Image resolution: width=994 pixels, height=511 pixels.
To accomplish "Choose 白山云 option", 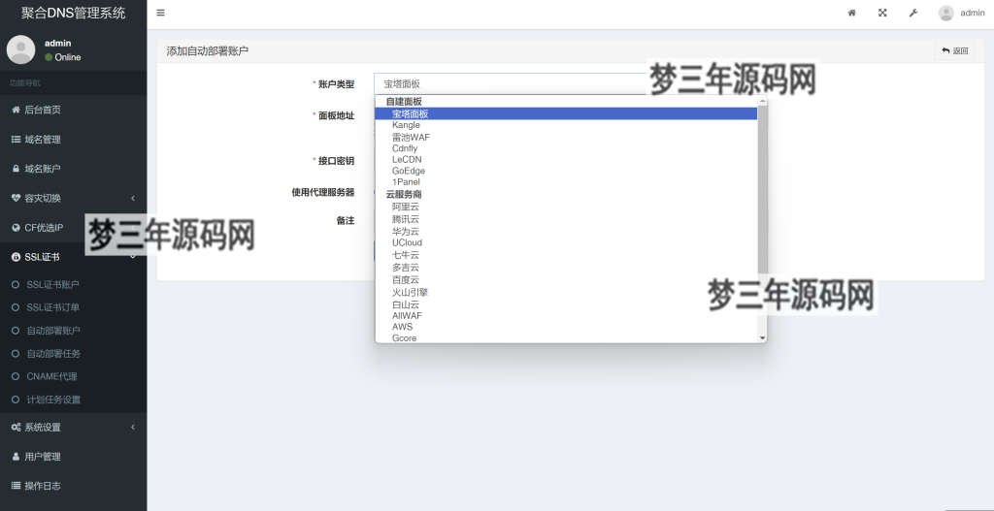I will click(566, 303).
